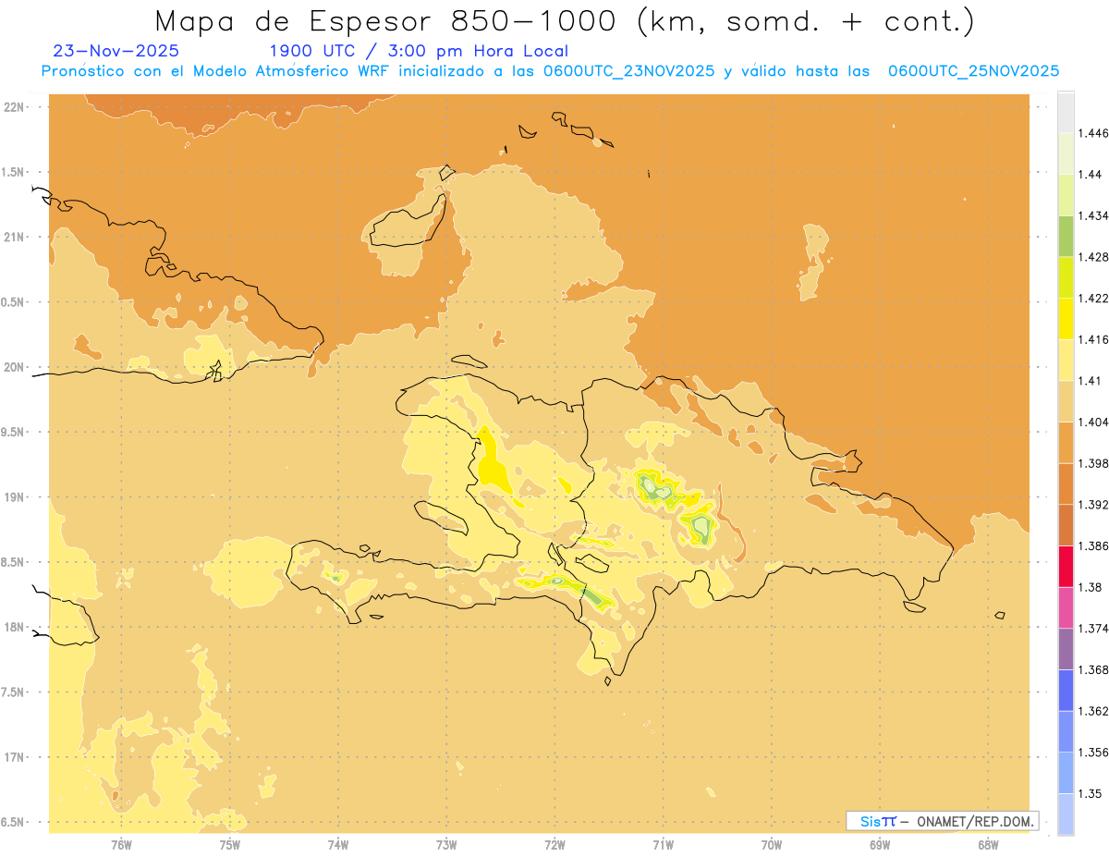Pick the orange swatch between 1.398 and 1.404
The width and height of the screenshot is (1109, 857).
click(x=1066, y=443)
